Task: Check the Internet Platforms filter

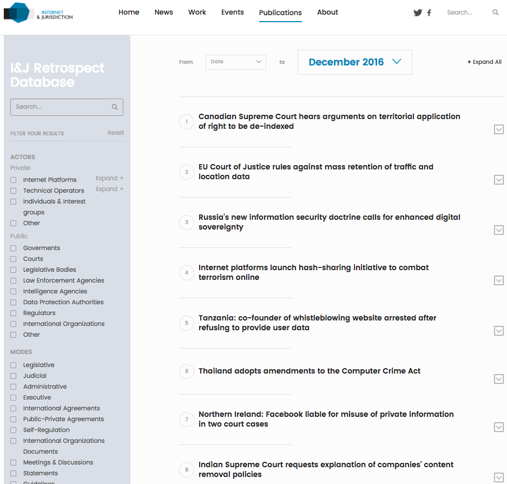Action: click(x=14, y=180)
